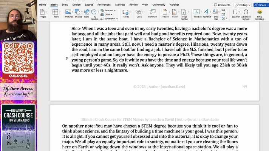Add a Comment from the ribbon
Screen dimensions: 269x151
(153, 13)
